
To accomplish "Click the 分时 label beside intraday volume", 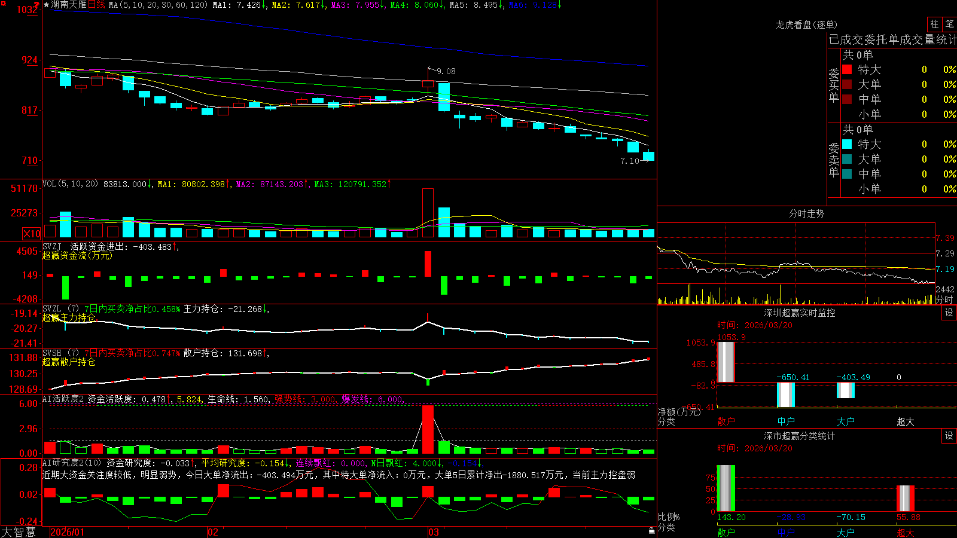I will [944, 299].
